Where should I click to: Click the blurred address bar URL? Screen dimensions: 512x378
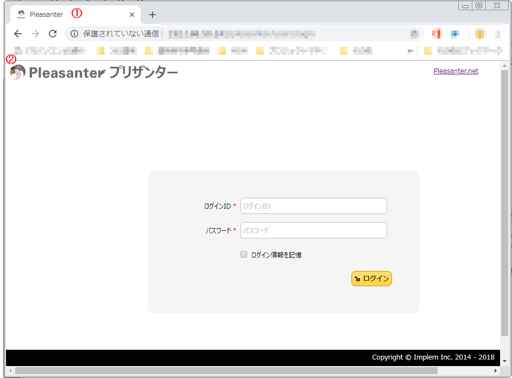click(242, 34)
